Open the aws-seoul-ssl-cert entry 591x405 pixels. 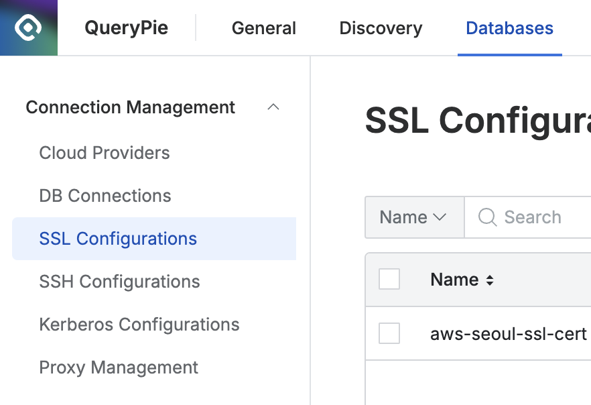(x=508, y=333)
